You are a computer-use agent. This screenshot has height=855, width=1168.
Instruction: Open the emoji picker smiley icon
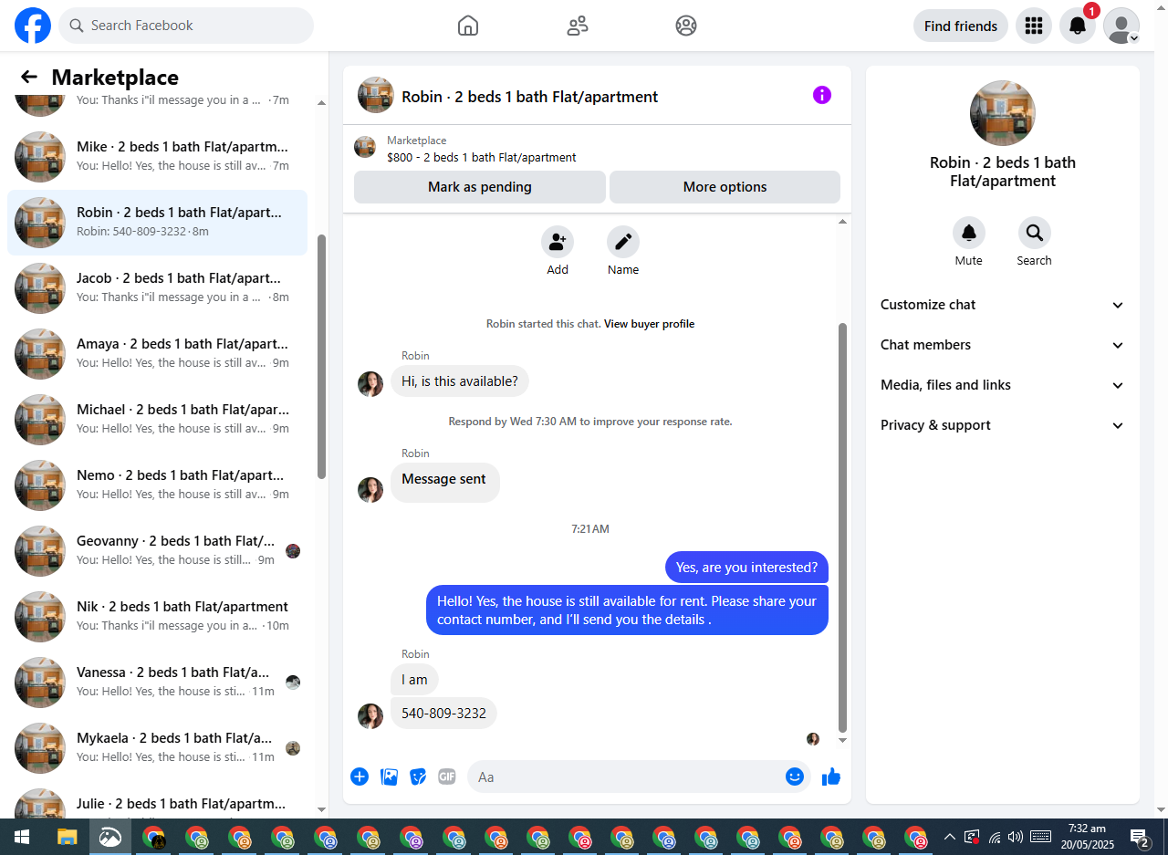point(795,777)
